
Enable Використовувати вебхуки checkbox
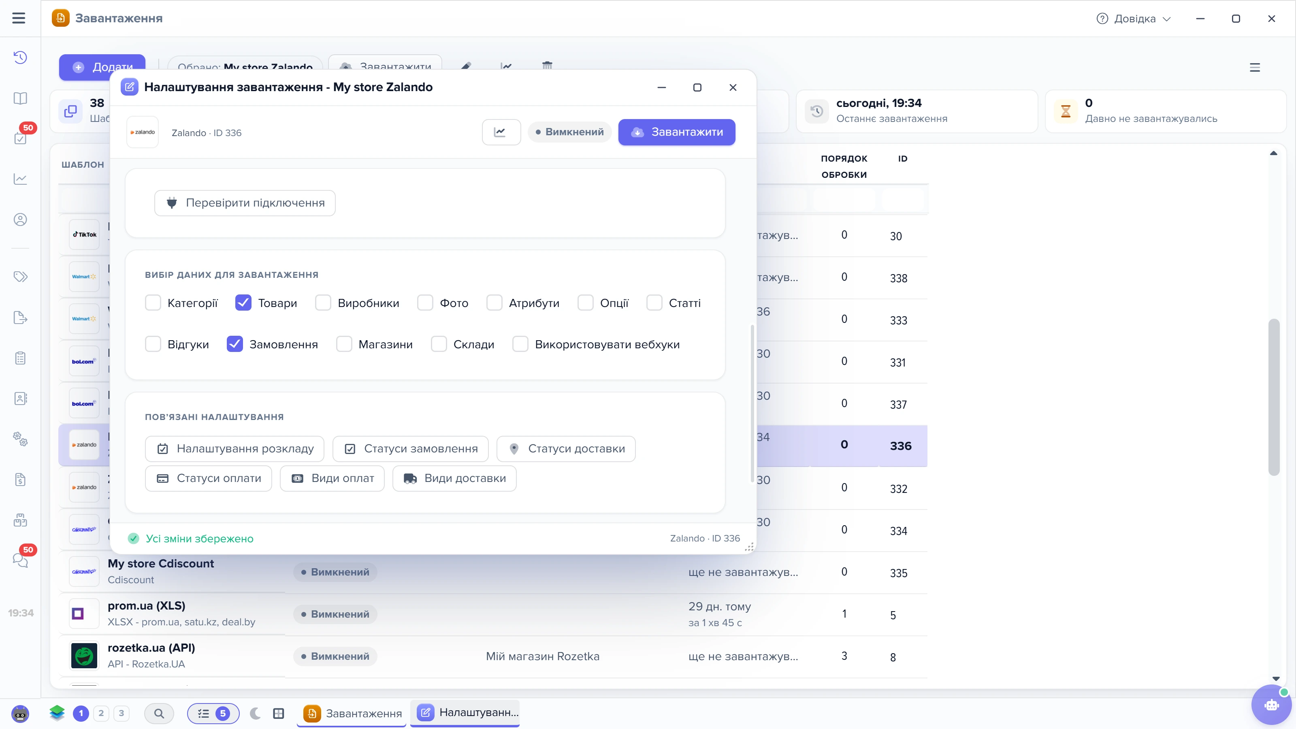[520, 344]
